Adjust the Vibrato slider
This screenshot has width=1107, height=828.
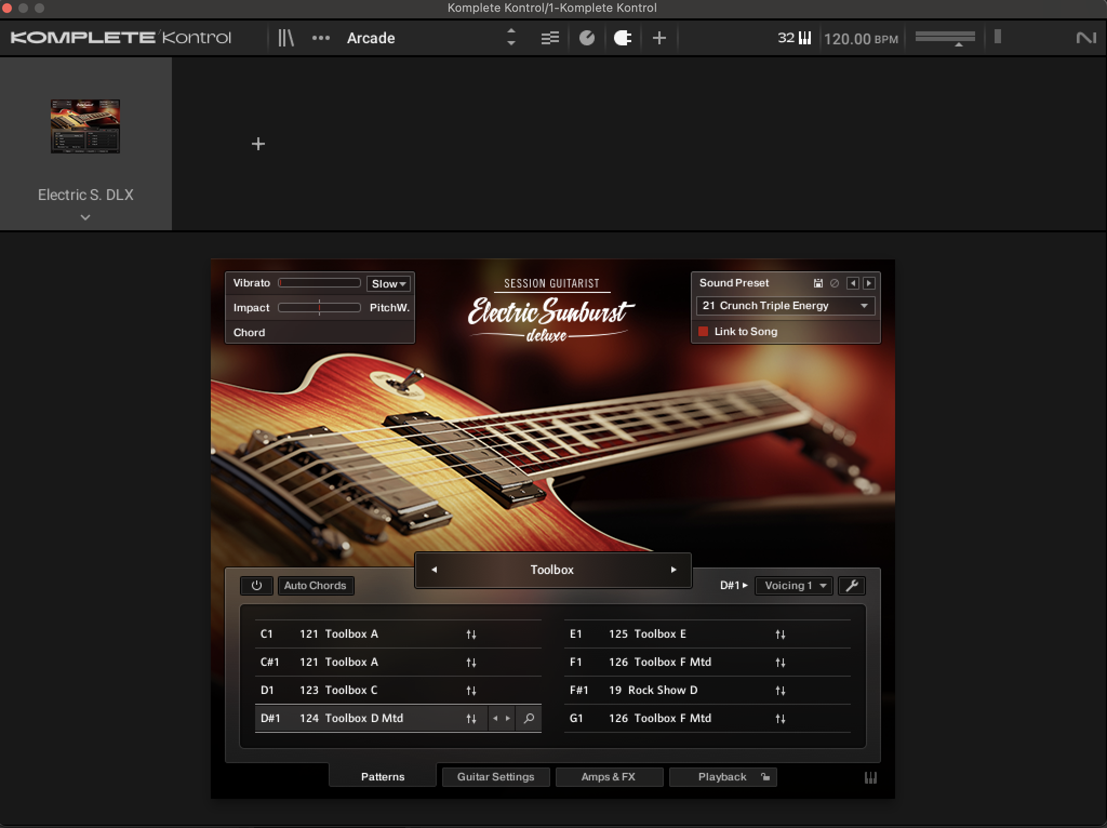[x=319, y=283]
